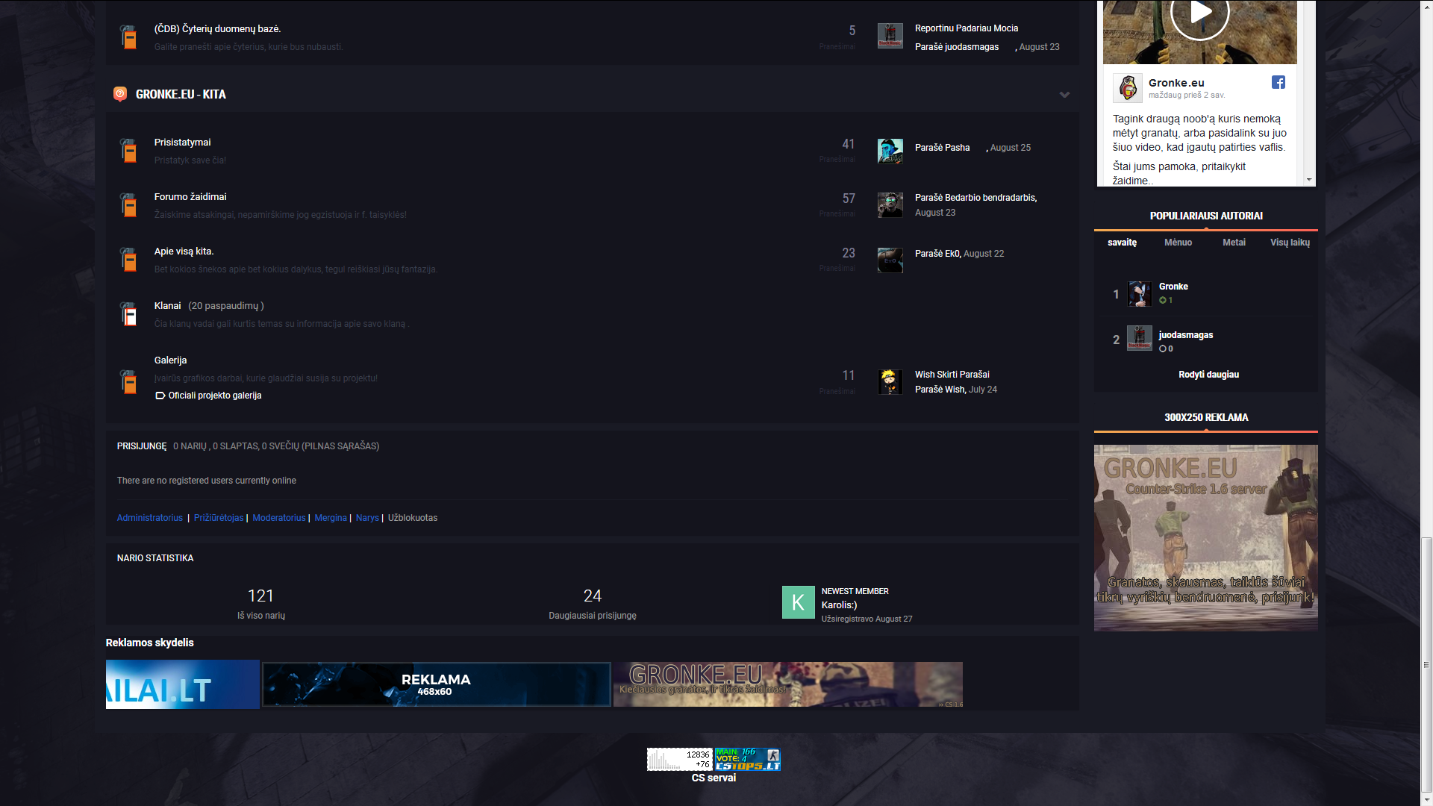Open Gronke's profile name in authors list
The height and width of the screenshot is (806, 1433).
1173,287
